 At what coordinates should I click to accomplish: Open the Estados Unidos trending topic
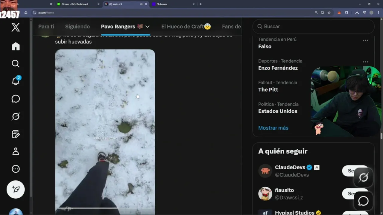pyautogui.click(x=278, y=111)
